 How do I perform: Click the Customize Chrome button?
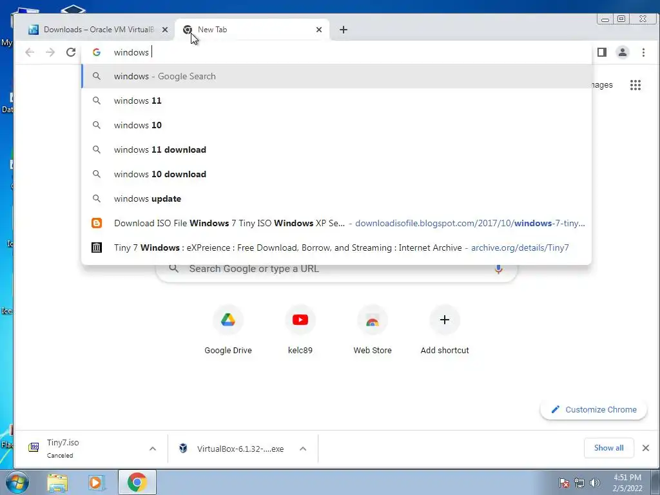tap(594, 409)
